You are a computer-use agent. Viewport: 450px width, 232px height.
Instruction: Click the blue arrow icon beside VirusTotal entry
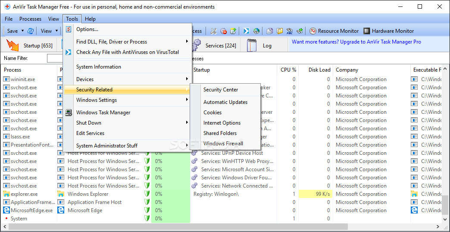[68, 52]
